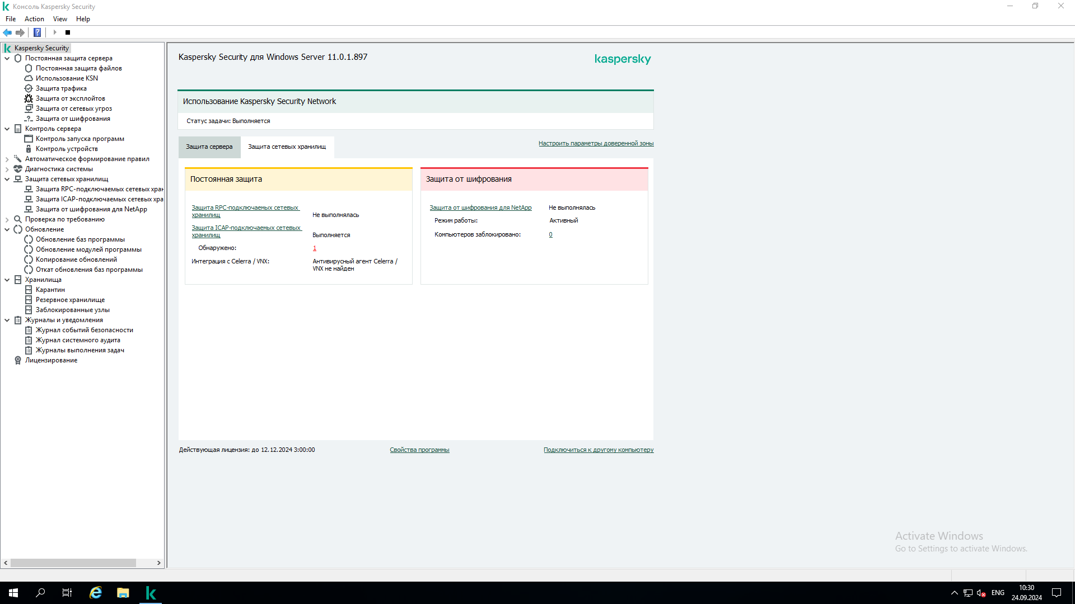Select Заблокированные узлы tree item

(x=73, y=310)
